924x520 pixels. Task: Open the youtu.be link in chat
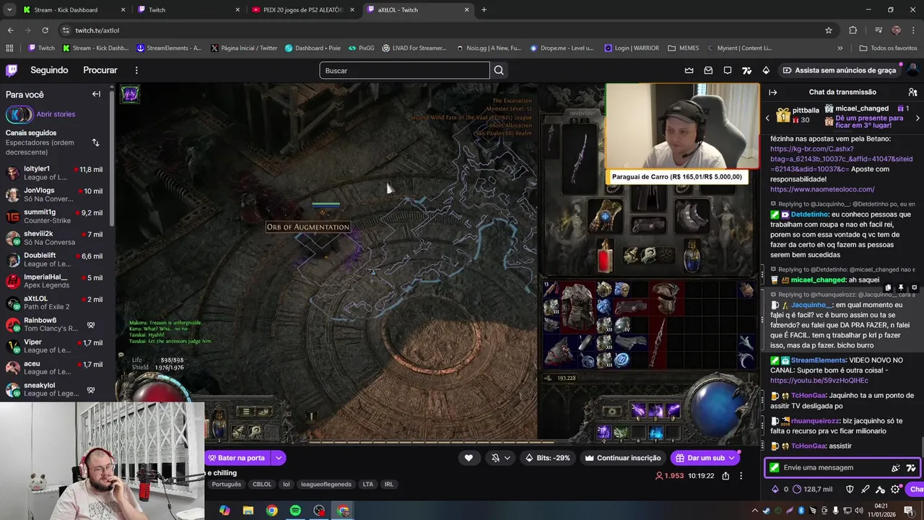click(x=819, y=381)
